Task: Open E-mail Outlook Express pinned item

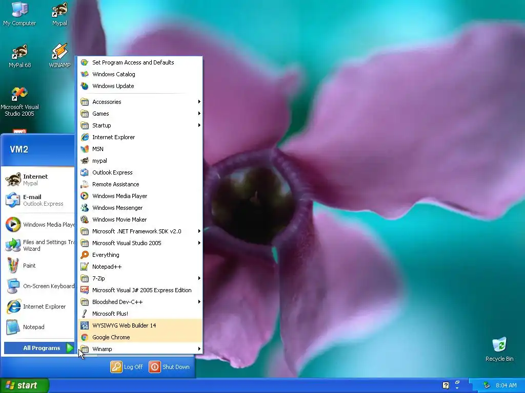Action: pyautogui.click(x=38, y=200)
